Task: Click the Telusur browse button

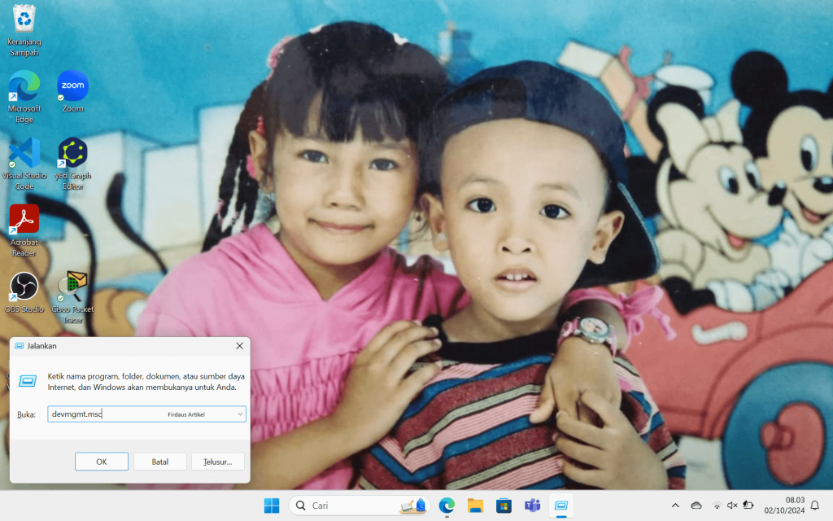Action: coord(218,461)
